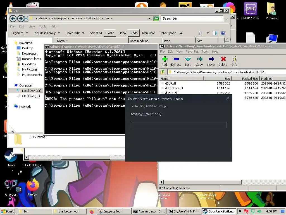
Task: Open Explorer help question mark icon
Action: [223, 33]
